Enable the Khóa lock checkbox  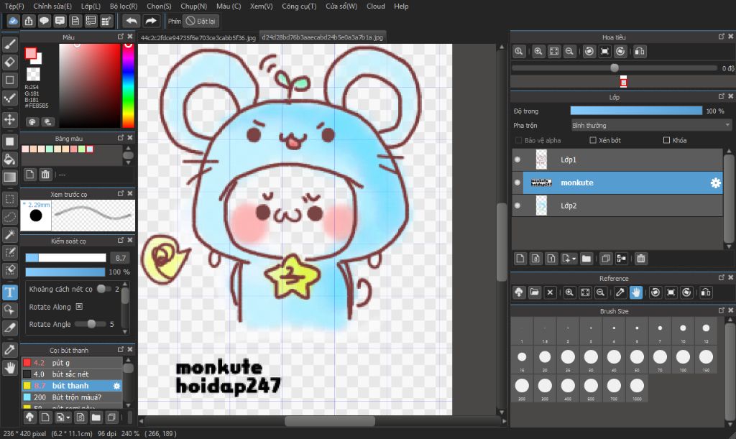tap(666, 140)
